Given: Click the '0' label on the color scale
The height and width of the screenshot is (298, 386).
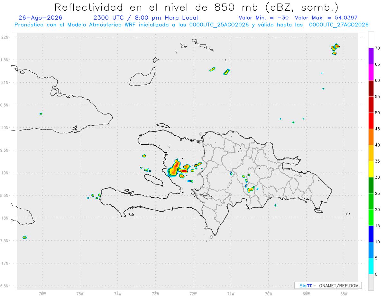Looking at the screenshot, I should coord(376,274).
